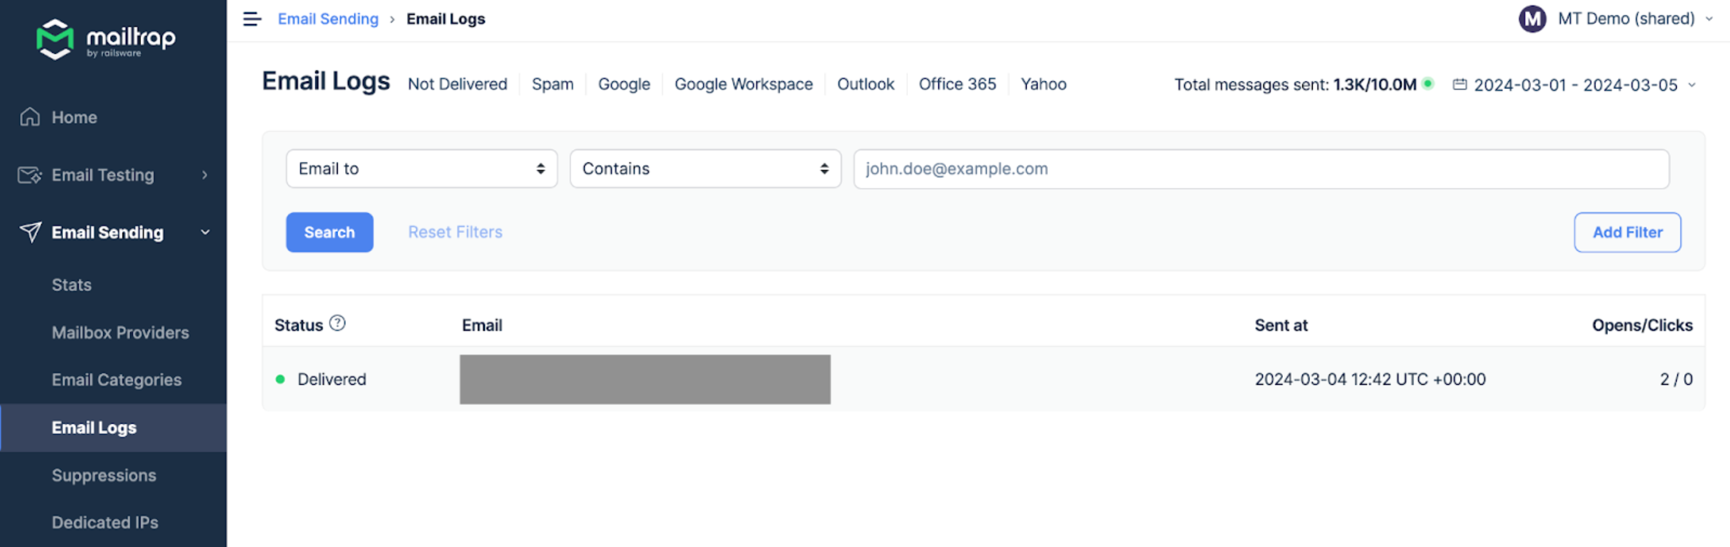Click the email address search input field
The height and width of the screenshot is (547, 1730).
click(1260, 169)
